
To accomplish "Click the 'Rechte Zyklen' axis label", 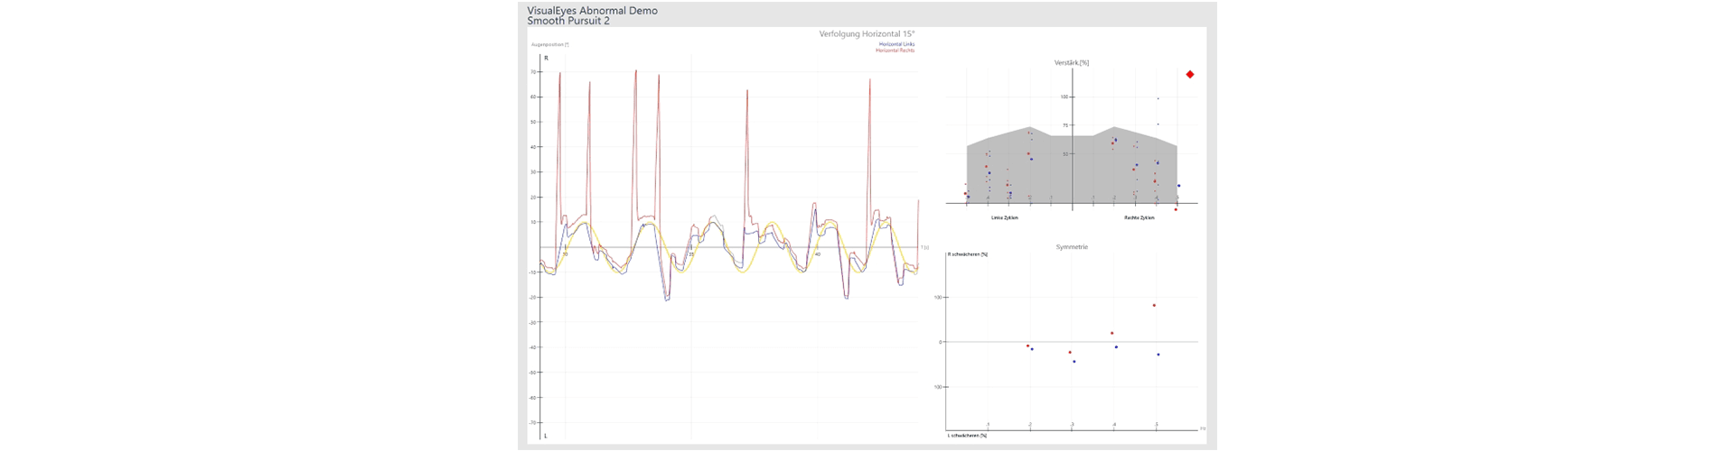I will click(1139, 217).
